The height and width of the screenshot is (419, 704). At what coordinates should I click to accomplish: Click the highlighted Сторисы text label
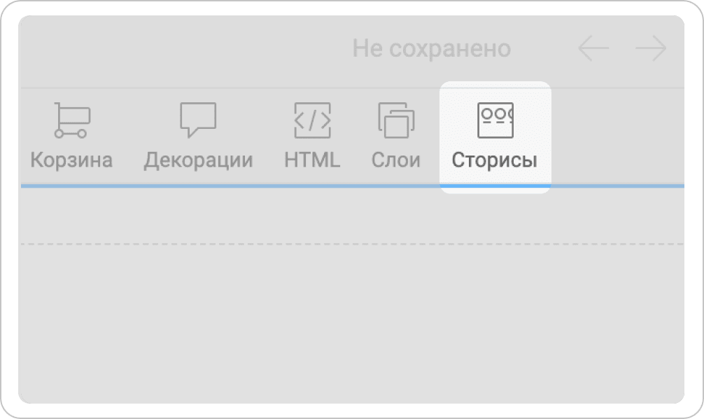click(x=494, y=160)
